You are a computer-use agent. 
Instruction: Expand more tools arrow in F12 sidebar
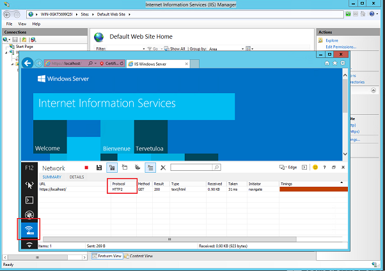click(x=29, y=245)
